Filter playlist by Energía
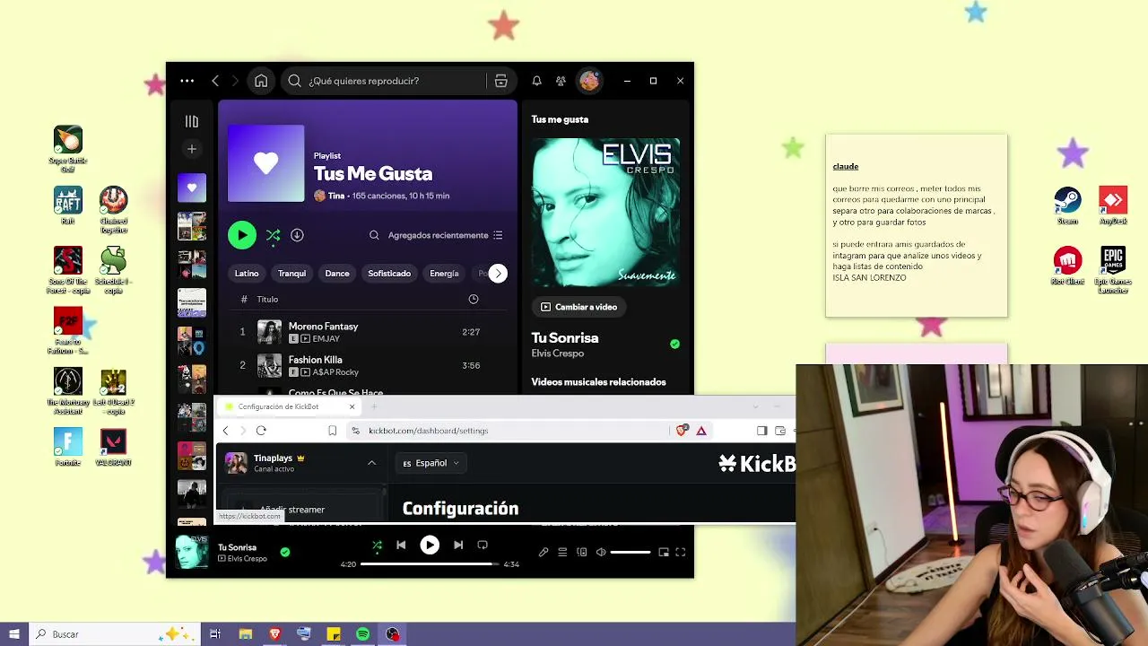 [444, 274]
